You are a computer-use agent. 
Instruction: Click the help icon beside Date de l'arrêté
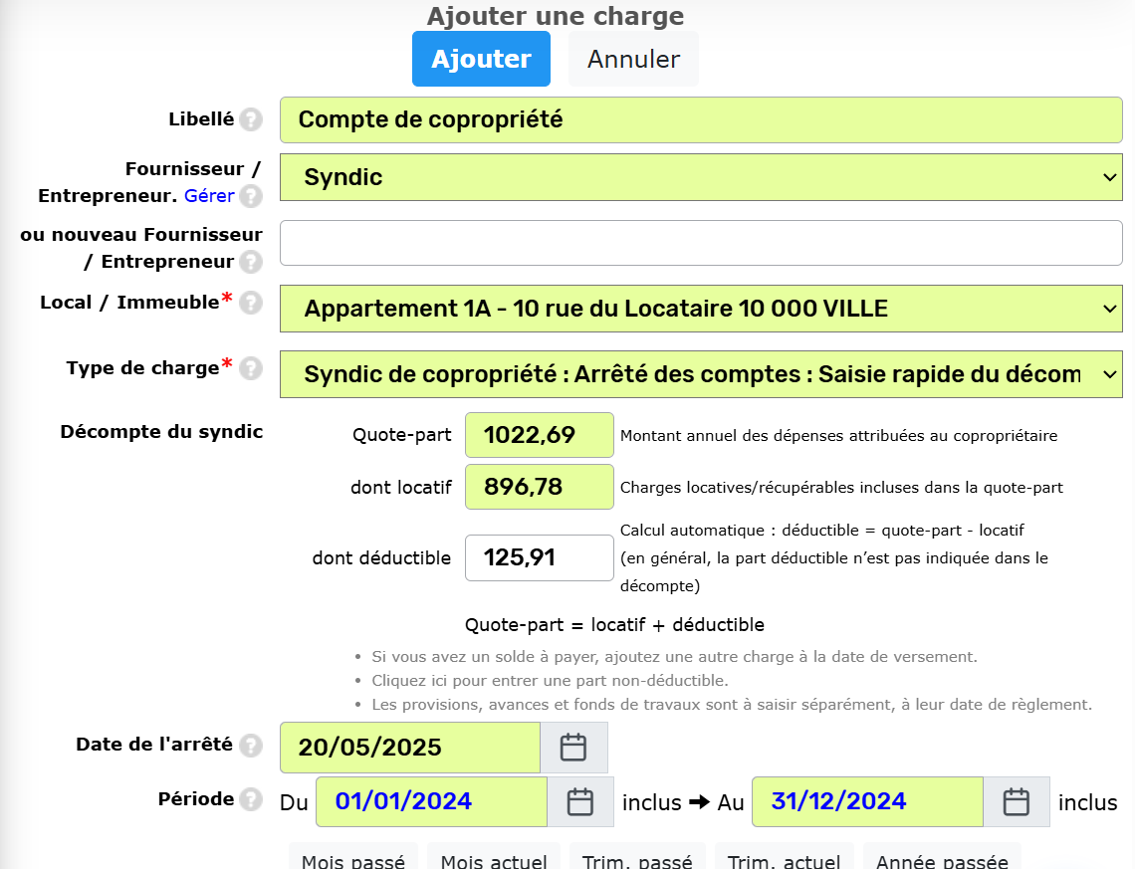pyautogui.click(x=252, y=744)
